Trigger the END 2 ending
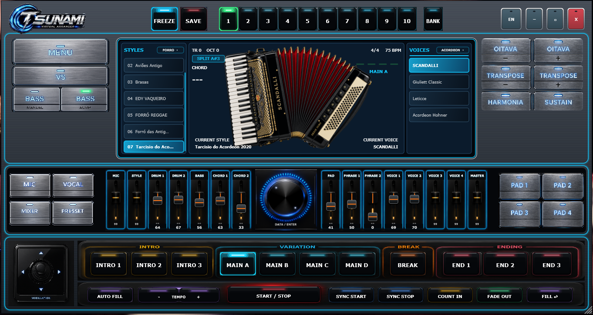 pos(505,264)
